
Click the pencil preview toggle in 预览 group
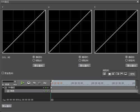pos(104,74)
